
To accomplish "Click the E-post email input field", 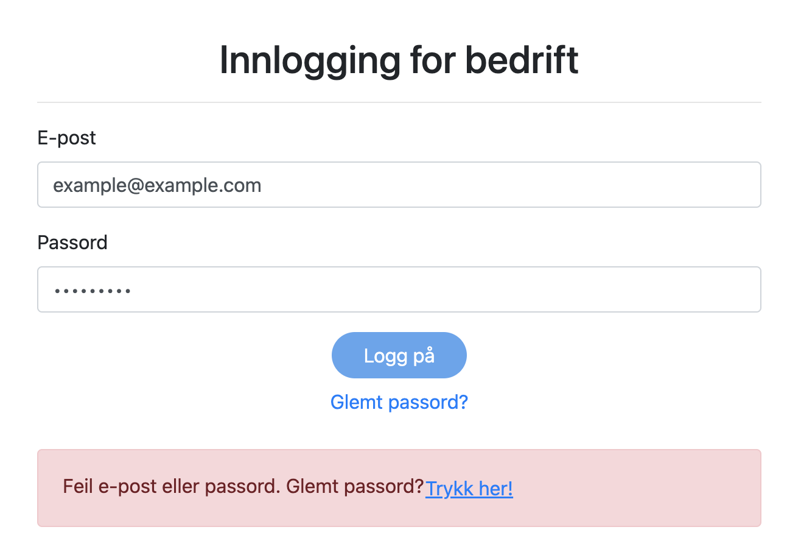I will (x=399, y=185).
